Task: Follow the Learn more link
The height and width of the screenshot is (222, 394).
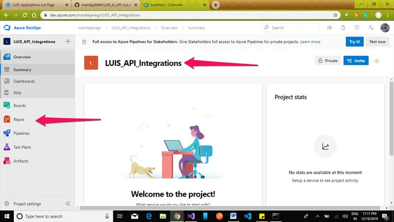Action: [x=310, y=42]
